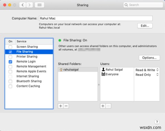The width and height of the screenshot is (165, 131).
Task: Enable the Printer Sharing checkbox
Action: point(10,57)
